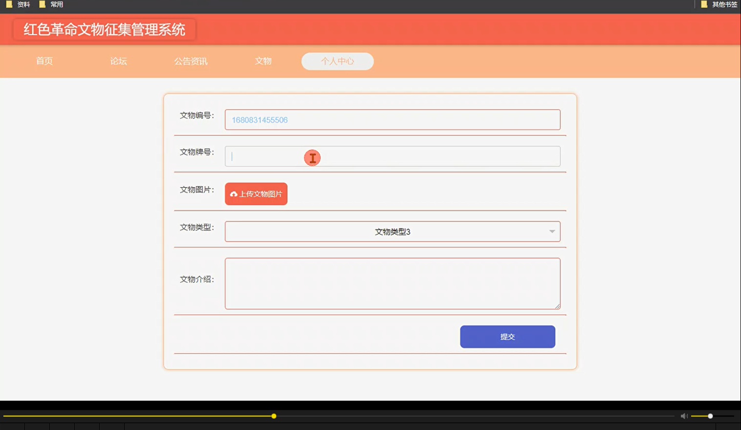Click the cloud upload icon on 上传文物图片
The width and height of the screenshot is (741, 430).
coord(234,194)
